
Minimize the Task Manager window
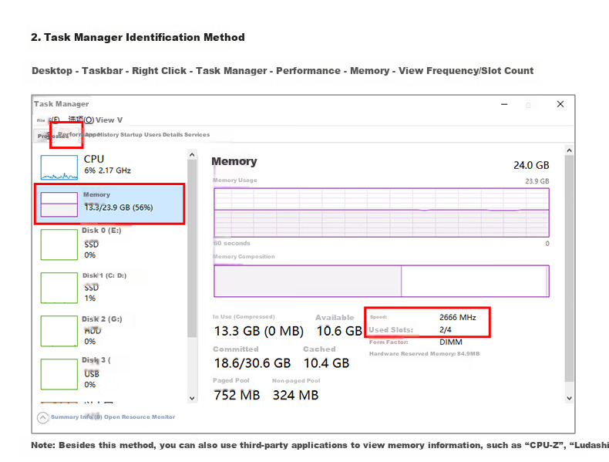click(504, 104)
